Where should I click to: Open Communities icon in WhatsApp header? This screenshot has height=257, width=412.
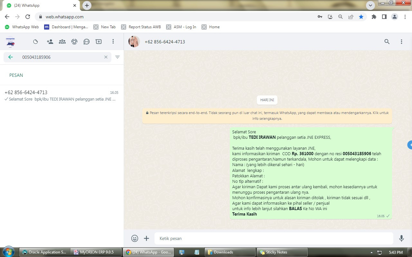pos(62,41)
